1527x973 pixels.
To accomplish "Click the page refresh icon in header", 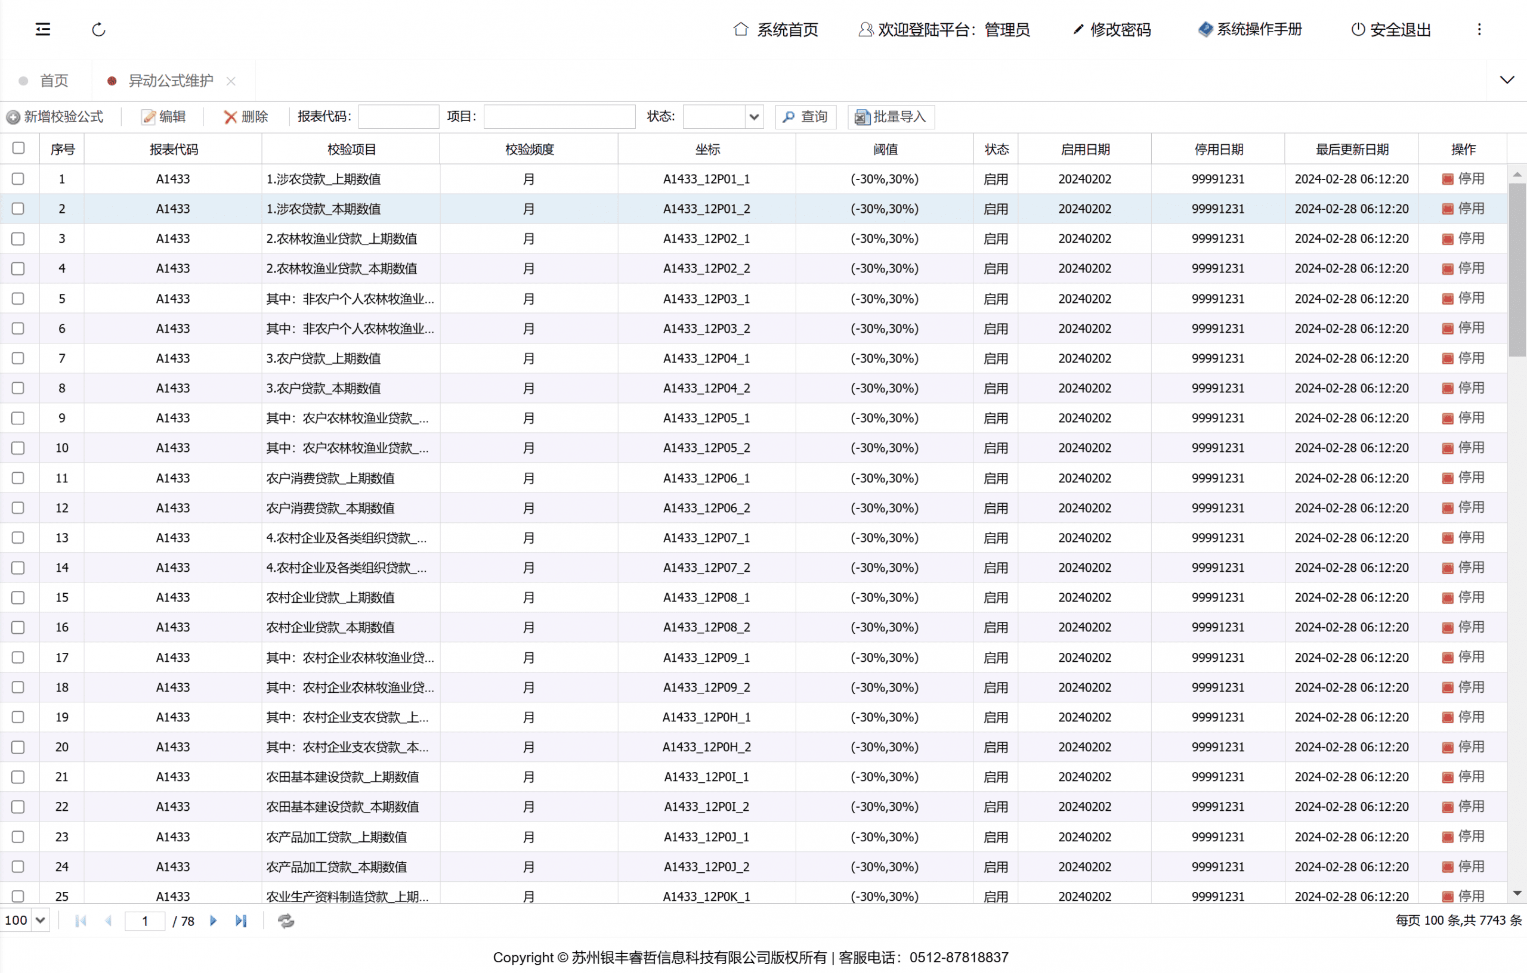I will 98,29.
